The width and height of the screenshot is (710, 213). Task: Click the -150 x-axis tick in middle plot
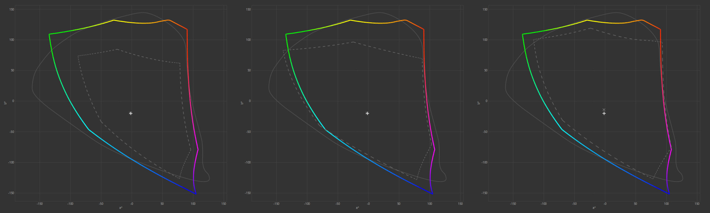coord(276,204)
